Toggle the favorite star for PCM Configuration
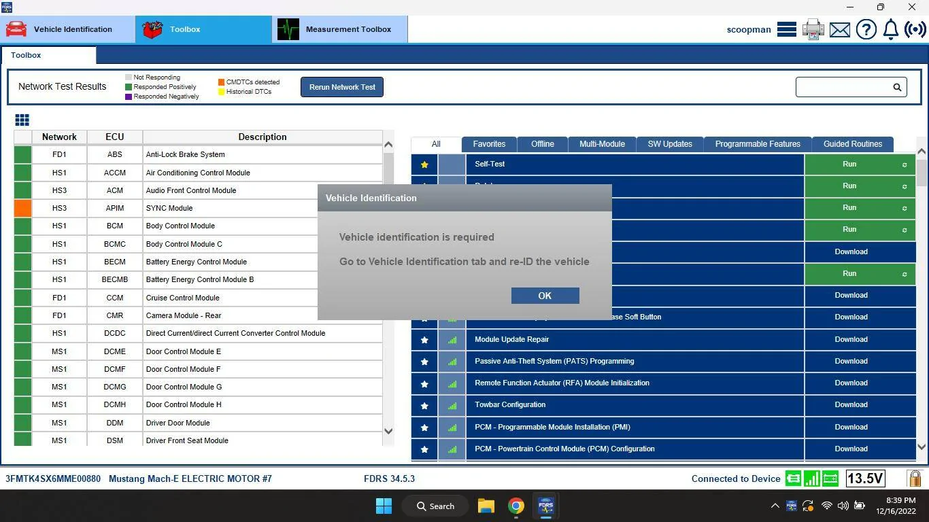929x522 pixels. click(424, 449)
